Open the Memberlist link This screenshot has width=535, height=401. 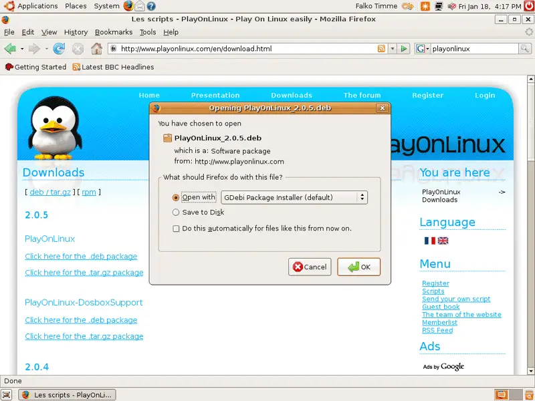tap(439, 323)
